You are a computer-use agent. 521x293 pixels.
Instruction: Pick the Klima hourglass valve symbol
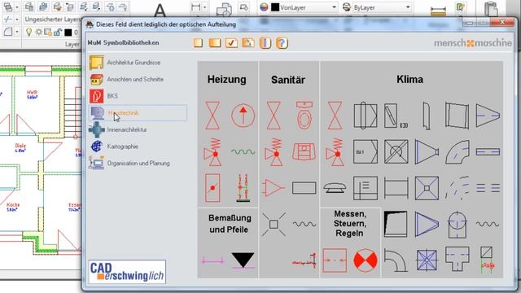point(335,116)
